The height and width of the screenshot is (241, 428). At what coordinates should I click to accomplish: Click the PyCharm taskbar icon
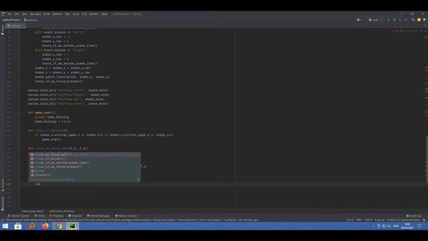pos(72,226)
